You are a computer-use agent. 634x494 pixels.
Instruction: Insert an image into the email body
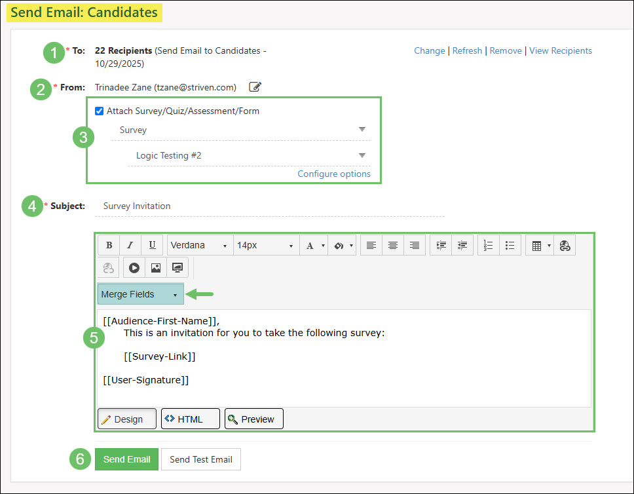[x=155, y=267]
